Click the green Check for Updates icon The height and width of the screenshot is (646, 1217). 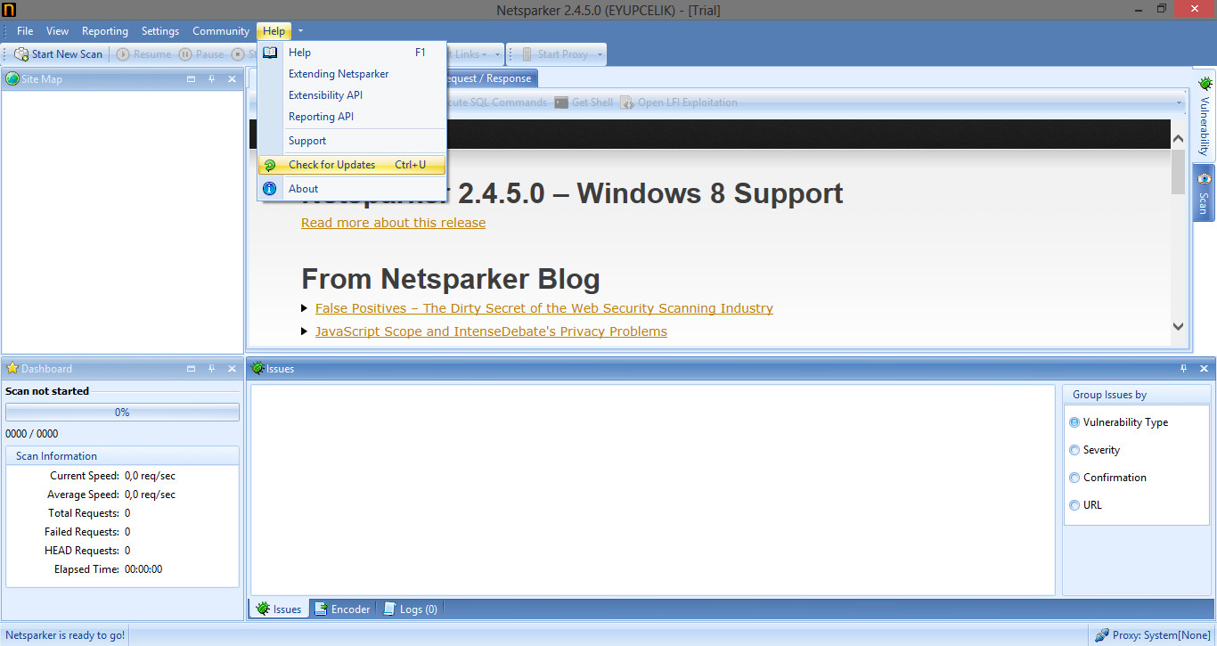270,165
